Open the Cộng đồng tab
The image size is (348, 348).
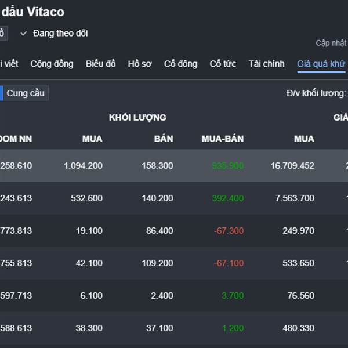point(52,64)
